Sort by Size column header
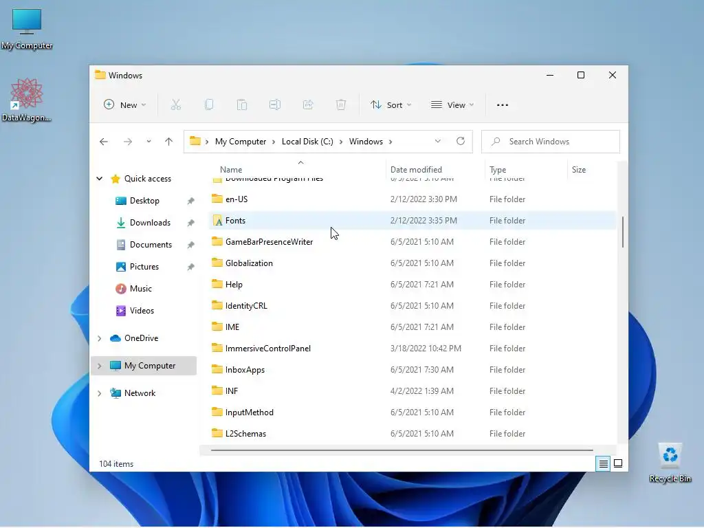Screen dimensions: 704x528 pos(579,170)
